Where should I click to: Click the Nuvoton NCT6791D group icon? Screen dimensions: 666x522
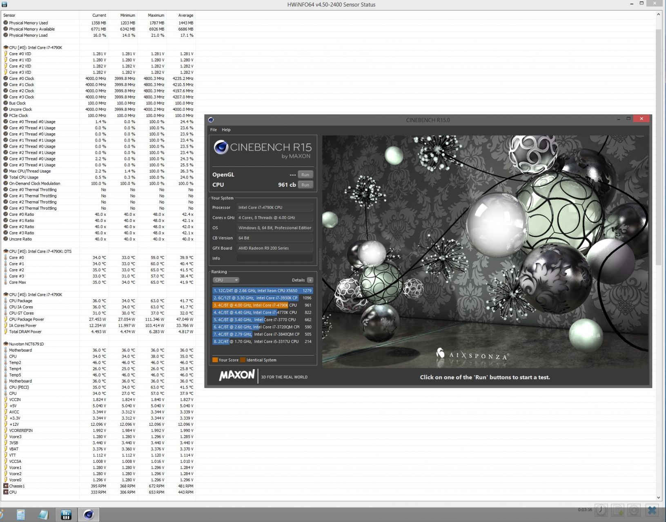tap(6, 344)
